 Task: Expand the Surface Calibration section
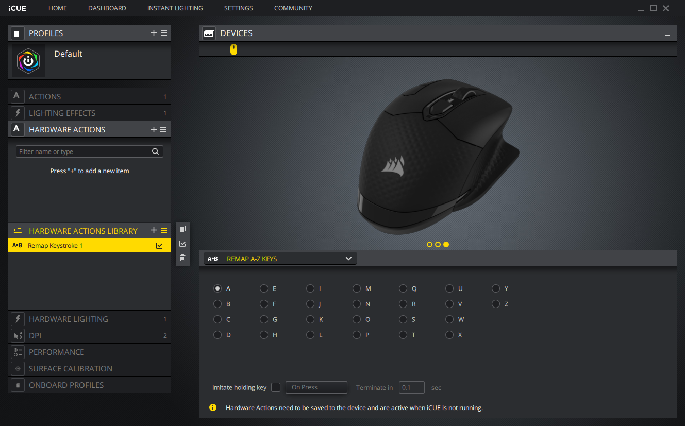pyautogui.click(x=90, y=368)
